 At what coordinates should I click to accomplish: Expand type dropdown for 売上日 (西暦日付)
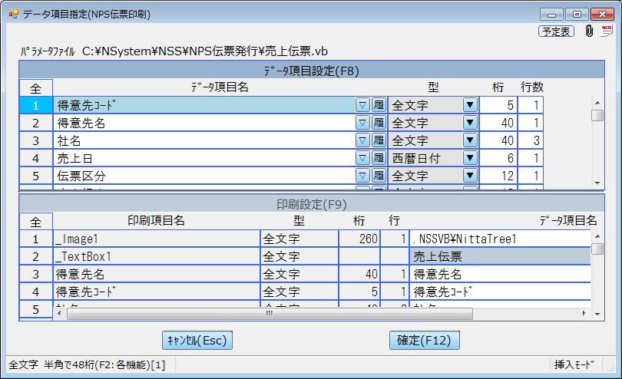[x=470, y=158]
